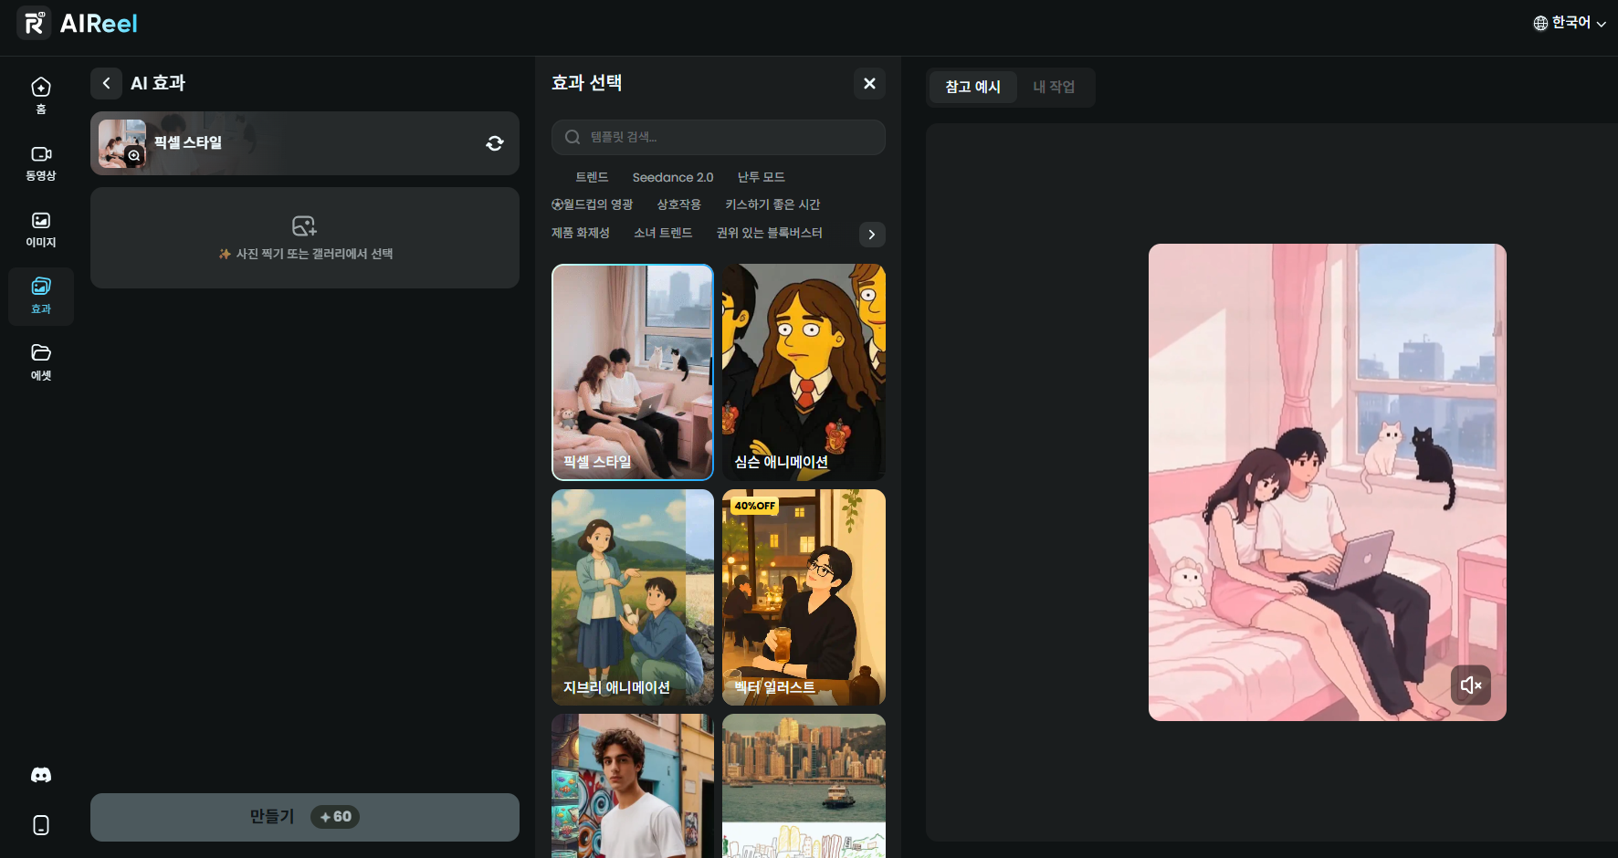The height and width of the screenshot is (858, 1618).
Task: Click the globe language icon
Action: point(1540,24)
